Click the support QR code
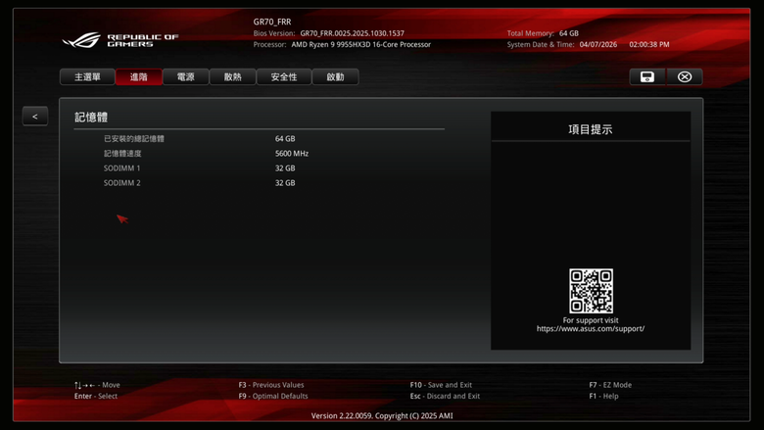Image resolution: width=764 pixels, height=430 pixels. coord(591,291)
